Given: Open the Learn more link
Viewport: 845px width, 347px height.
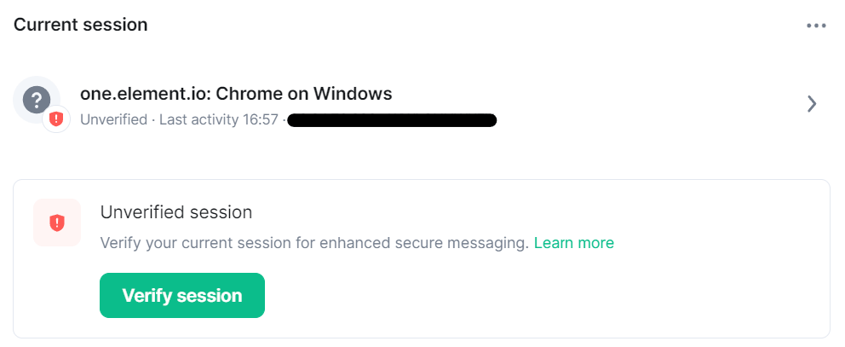Looking at the screenshot, I should pyautogui.click(x=574, y=243).
